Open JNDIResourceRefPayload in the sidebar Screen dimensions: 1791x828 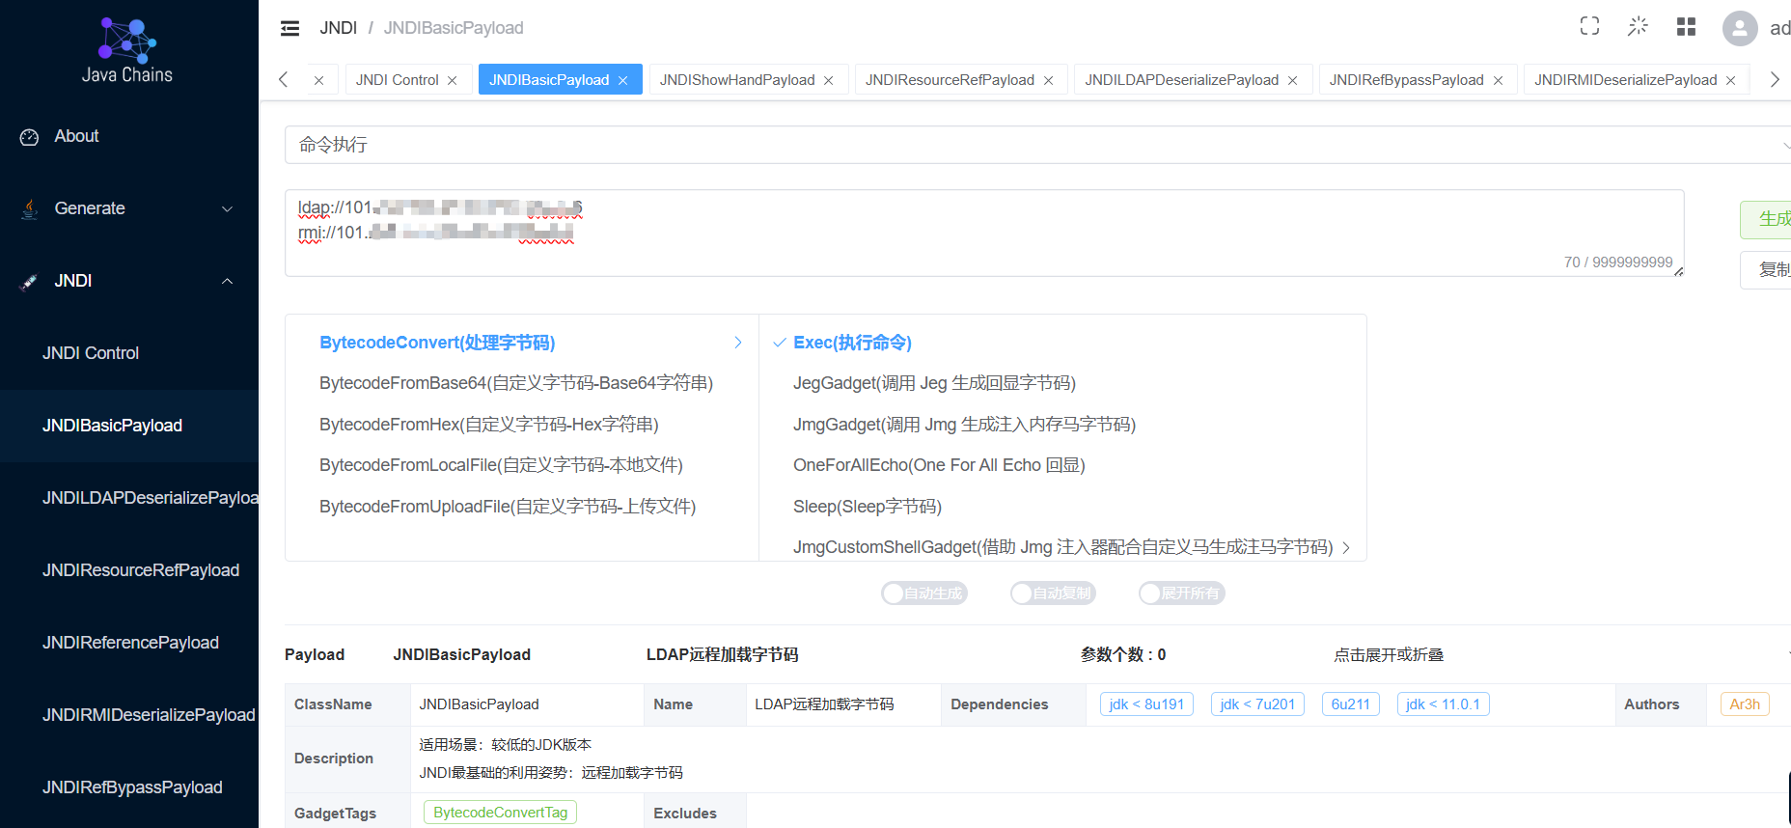(x=141, y=570)
